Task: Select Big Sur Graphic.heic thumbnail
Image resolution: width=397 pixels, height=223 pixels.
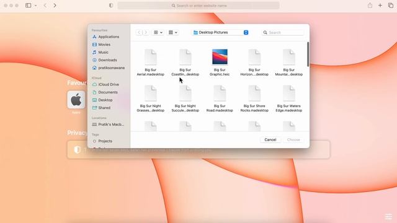Action: point(220,57)
